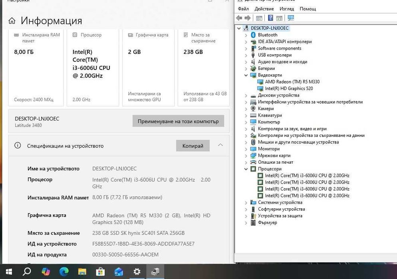Launch Copilot from the taskbar
The image size is (397, 279).
(x=46, y=272)
